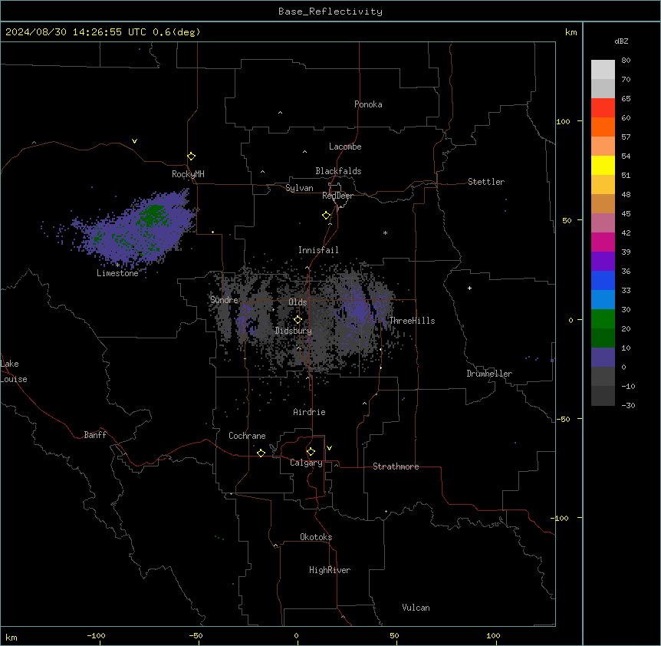Viewport: 661px width, 646px height.
Task: Click the Airdrie label
Action: [x=310, y=412]
